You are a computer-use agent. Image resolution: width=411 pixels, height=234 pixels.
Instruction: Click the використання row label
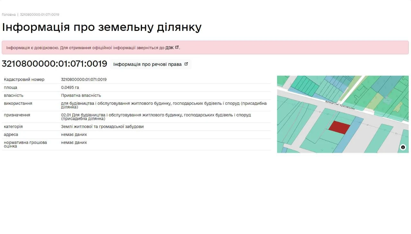[18, 103]
